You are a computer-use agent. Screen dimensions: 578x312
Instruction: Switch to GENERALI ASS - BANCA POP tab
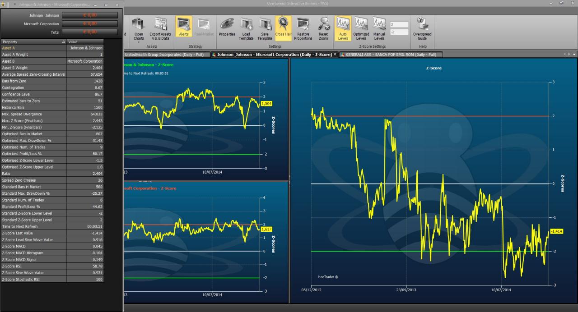coord(391,55)
